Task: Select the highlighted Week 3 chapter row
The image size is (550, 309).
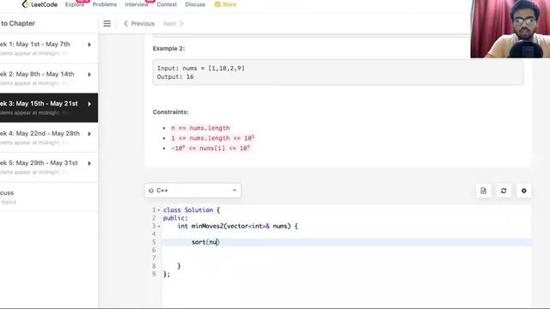Action: tap(49, 107)
